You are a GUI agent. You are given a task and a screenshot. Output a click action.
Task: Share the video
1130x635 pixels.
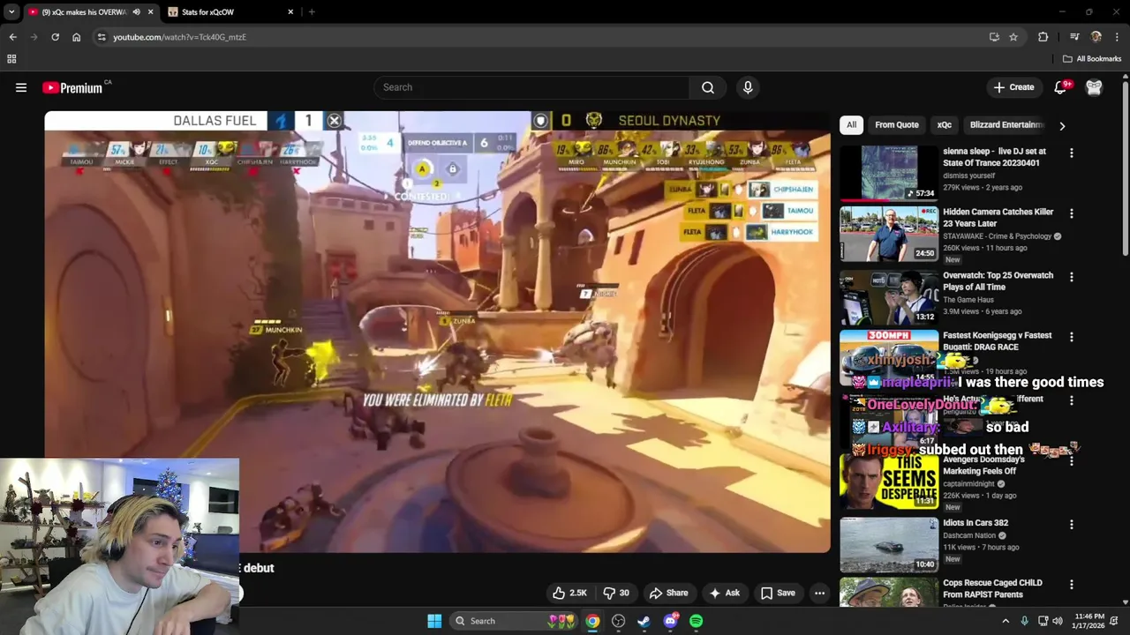[668, 593]
